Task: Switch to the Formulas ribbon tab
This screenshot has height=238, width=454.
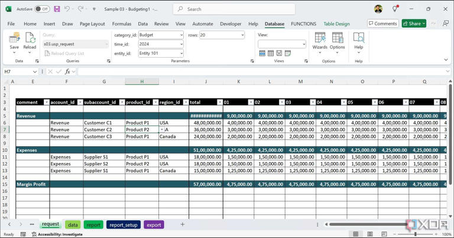Action: (122, 24)
